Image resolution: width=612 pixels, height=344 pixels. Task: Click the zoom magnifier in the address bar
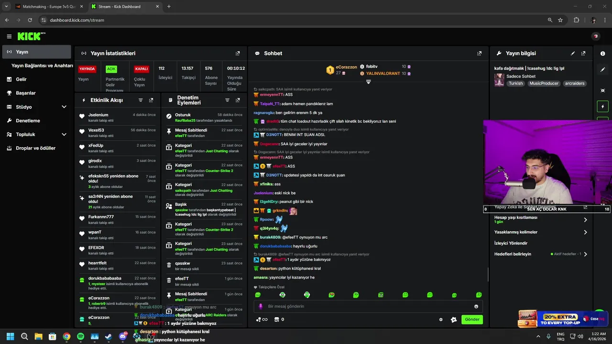(x=550, y=20)
